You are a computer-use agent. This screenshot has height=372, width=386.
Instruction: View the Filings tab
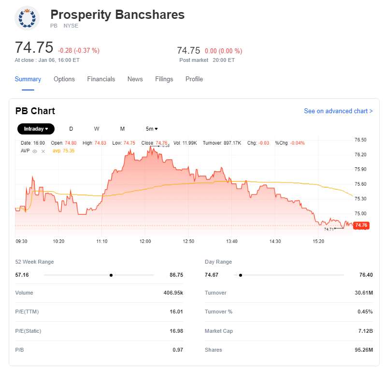[164, 79]
